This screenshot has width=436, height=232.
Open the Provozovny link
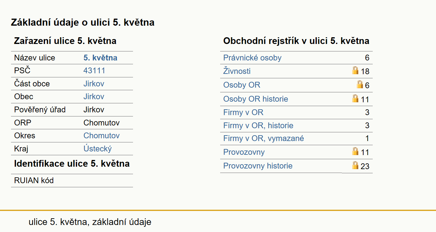click(x=244, y=152)
